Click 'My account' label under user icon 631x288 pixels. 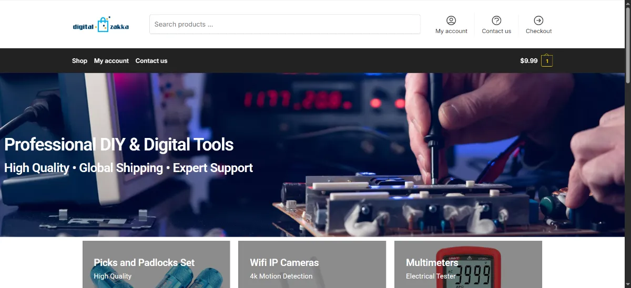pyautogui.click(x=451, y=31)
